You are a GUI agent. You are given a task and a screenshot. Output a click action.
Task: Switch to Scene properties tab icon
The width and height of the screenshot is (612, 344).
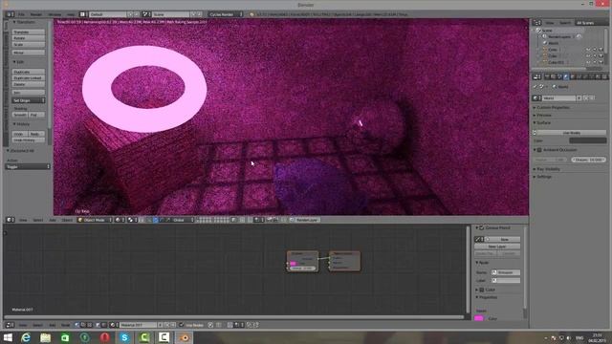tap(559, 76)
